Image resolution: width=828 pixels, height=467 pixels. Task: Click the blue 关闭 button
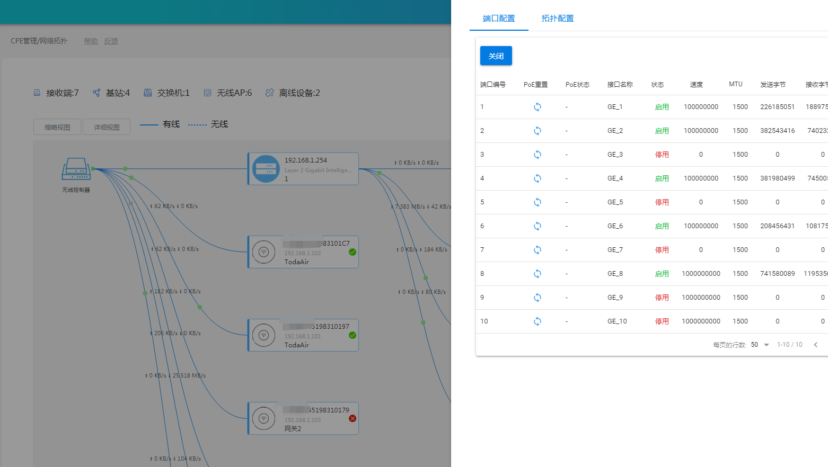[496, 56]
